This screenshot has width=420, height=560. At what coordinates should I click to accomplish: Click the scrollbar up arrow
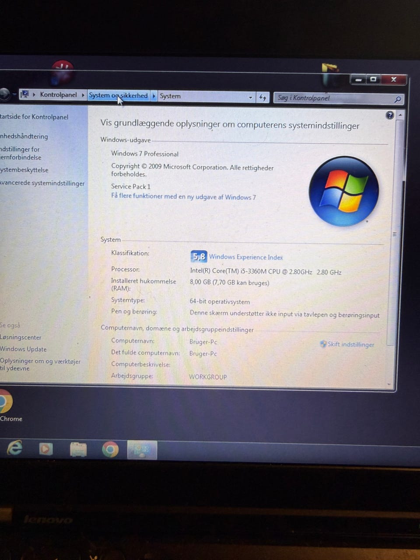399,115
